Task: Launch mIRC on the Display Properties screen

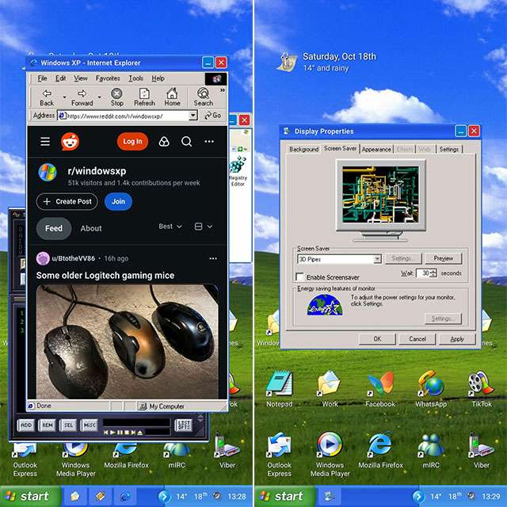Action: point(431,451)
